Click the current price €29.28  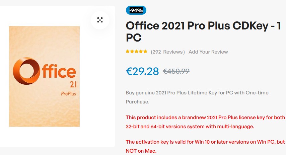point(142,71)
